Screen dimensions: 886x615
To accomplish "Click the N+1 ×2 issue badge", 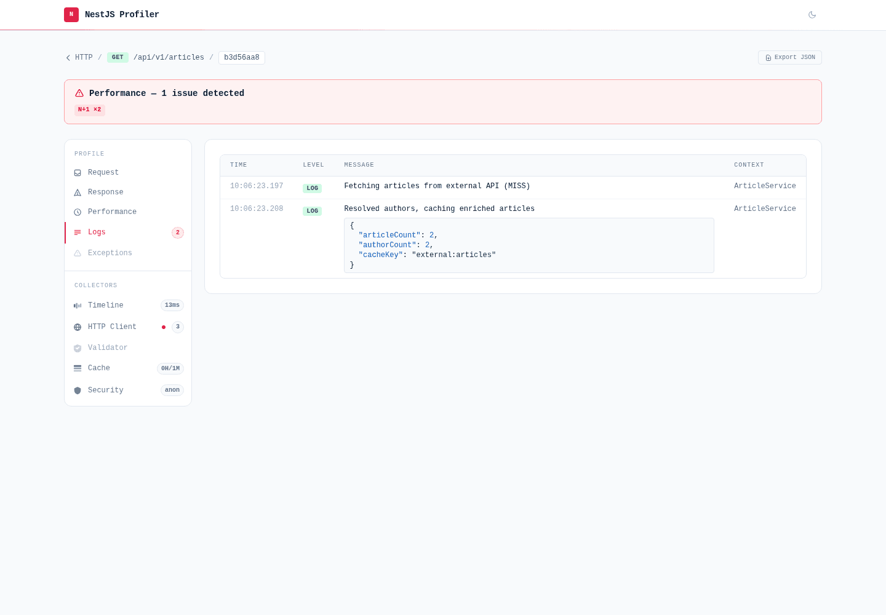I will pyautogui.click(x=90, y=110).
